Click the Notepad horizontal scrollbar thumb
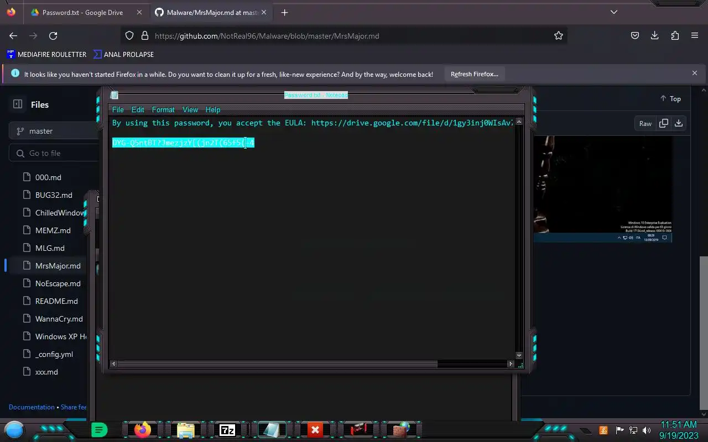This screenshot has width=708, height=442. click(277, 364)
